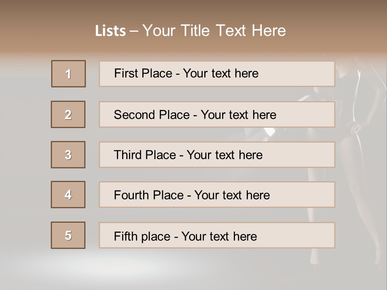387x290 pixels.
Task: Click the brown header band above the title
Action: pyautogui.click(x=193, y=10)
